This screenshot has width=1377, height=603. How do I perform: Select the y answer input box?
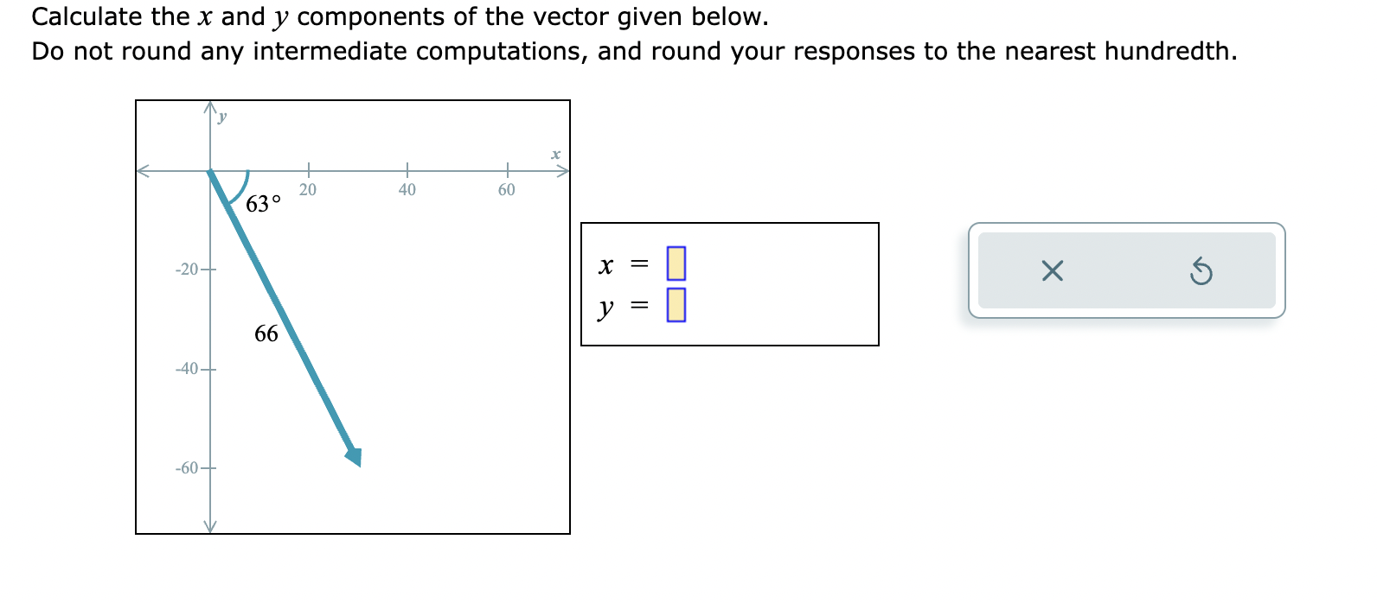tap(676, 305)
